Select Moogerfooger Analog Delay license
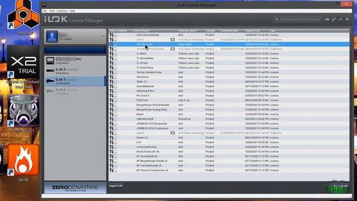Image resolution: width=357 pixels, height=201 pixels. click(x=229, y=109)
